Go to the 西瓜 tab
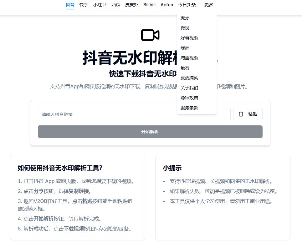Screen dimensions: 302x247 pos(116,5)
